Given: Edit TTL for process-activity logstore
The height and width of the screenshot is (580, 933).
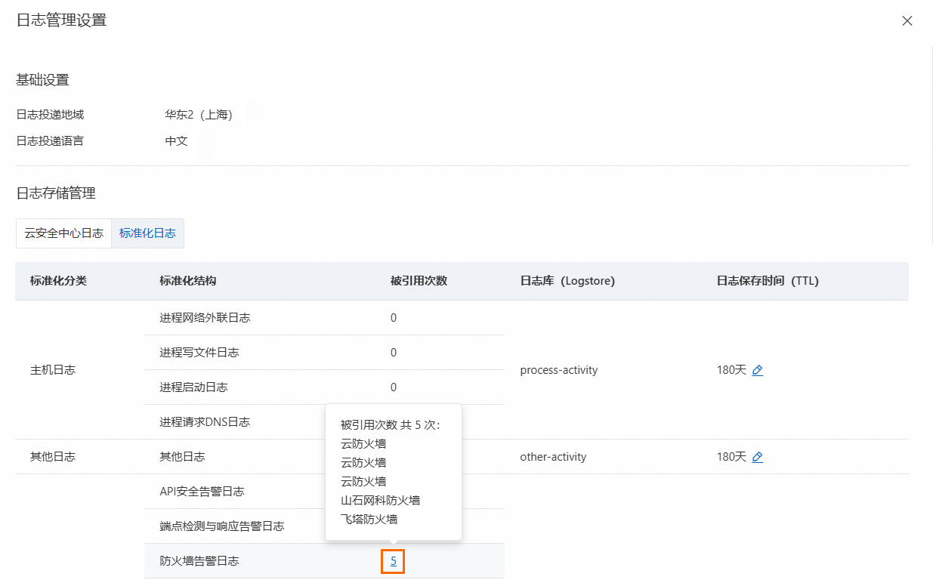Looking at the screenshot, I should 758,370.
